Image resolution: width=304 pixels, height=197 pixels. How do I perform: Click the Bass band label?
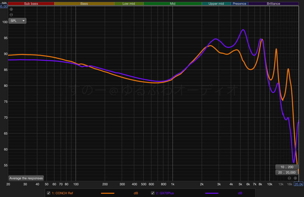point(84,4)
